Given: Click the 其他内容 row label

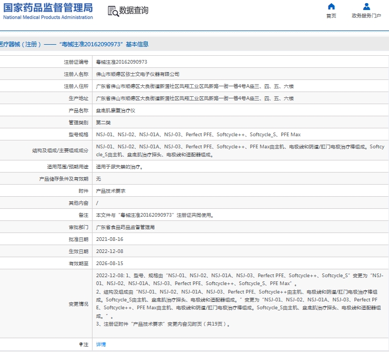Looking at the screenshot, I should pos(78,203).
